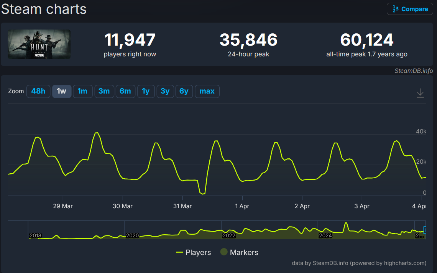Screen dimensions: 437x273
Task: Click the 2018 label in navigator timeline
Action: click(35, 235)
